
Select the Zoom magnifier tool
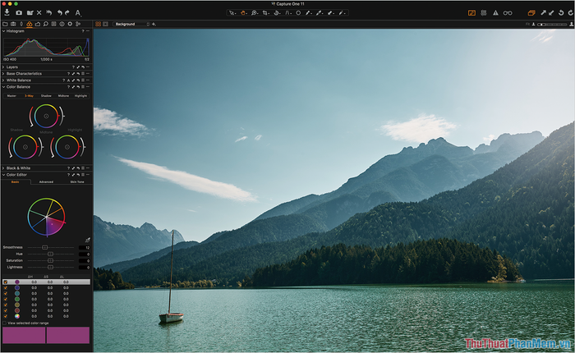tap(255, 13)
